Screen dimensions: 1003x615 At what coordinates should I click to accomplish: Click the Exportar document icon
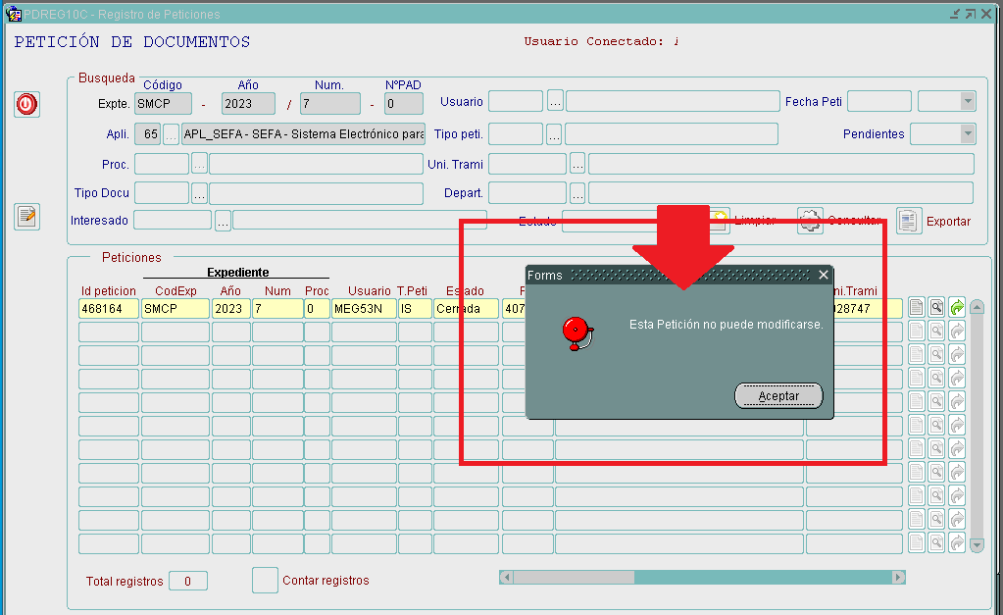pyautogui.click(x=909, y=221)
